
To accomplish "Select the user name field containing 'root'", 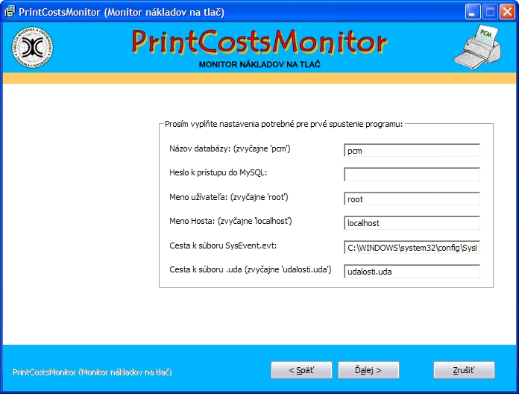I will point(412,199).
